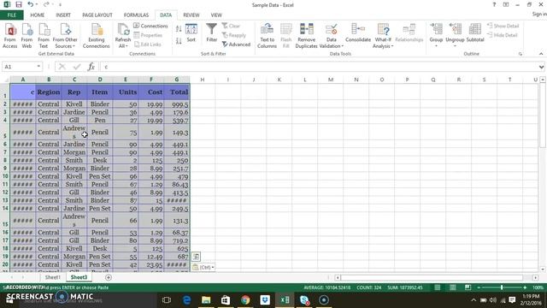
Task: Select cell with 'Jardine' in row 3
Action: pyautogui.click(x=74, y=112)
